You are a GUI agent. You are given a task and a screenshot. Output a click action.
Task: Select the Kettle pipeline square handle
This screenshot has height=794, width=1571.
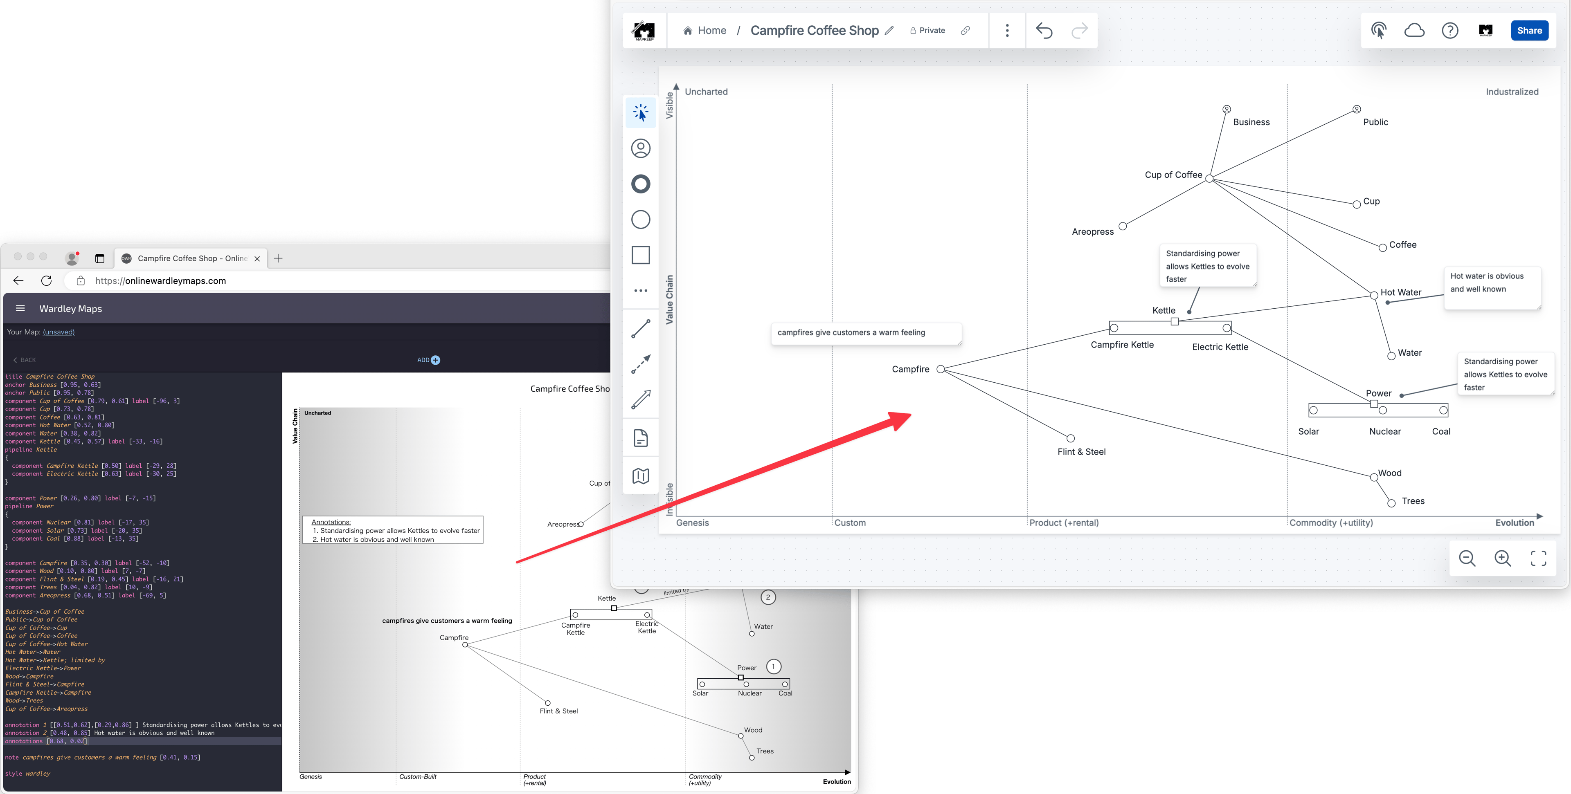(x=1174, y=322)
